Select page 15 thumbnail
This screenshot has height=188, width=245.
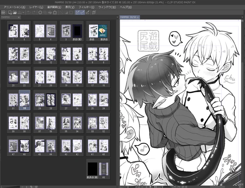(x=13, y=54)
